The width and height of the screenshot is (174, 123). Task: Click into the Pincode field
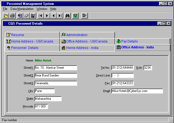click(41, 107)
